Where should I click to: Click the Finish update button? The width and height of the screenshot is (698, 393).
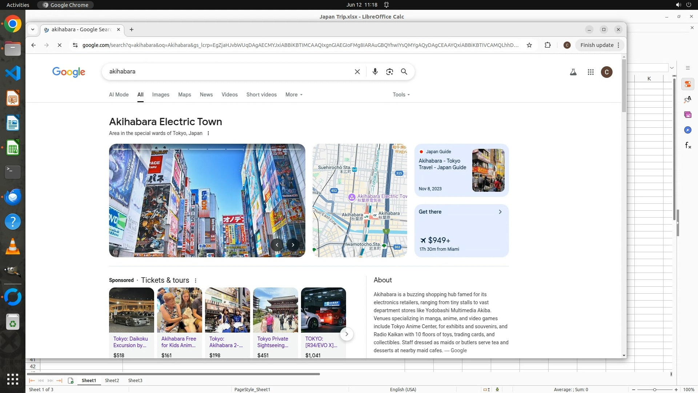tap(597, 45)
